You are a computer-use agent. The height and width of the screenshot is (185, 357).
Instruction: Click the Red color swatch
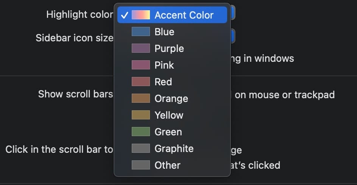pos(141,82)
